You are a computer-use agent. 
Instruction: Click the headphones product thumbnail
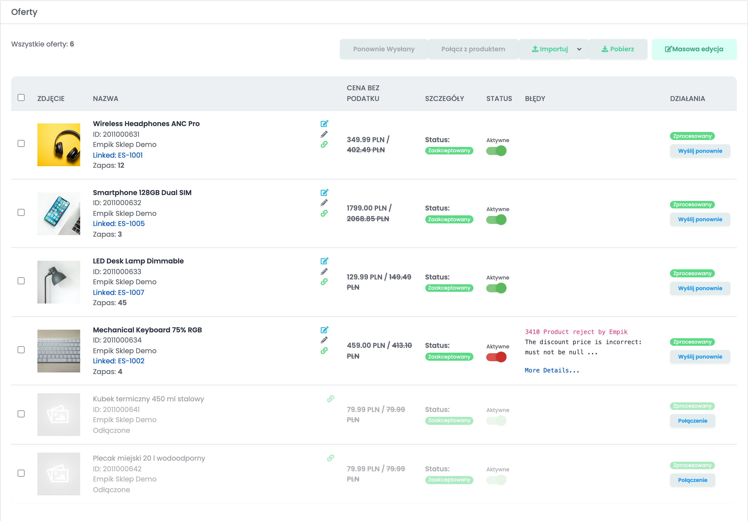click(x=59, y=145)
